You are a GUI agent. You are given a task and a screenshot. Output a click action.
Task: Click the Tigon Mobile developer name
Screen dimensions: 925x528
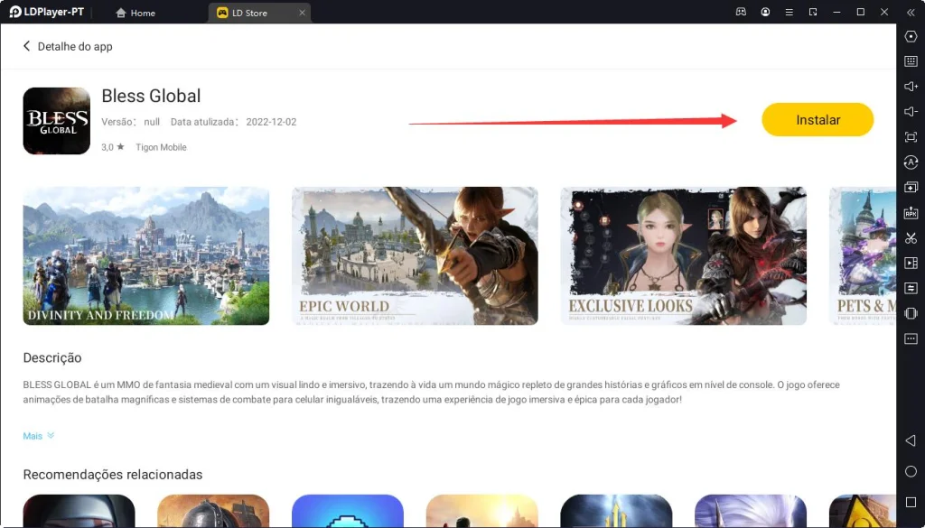coord(161,147)
